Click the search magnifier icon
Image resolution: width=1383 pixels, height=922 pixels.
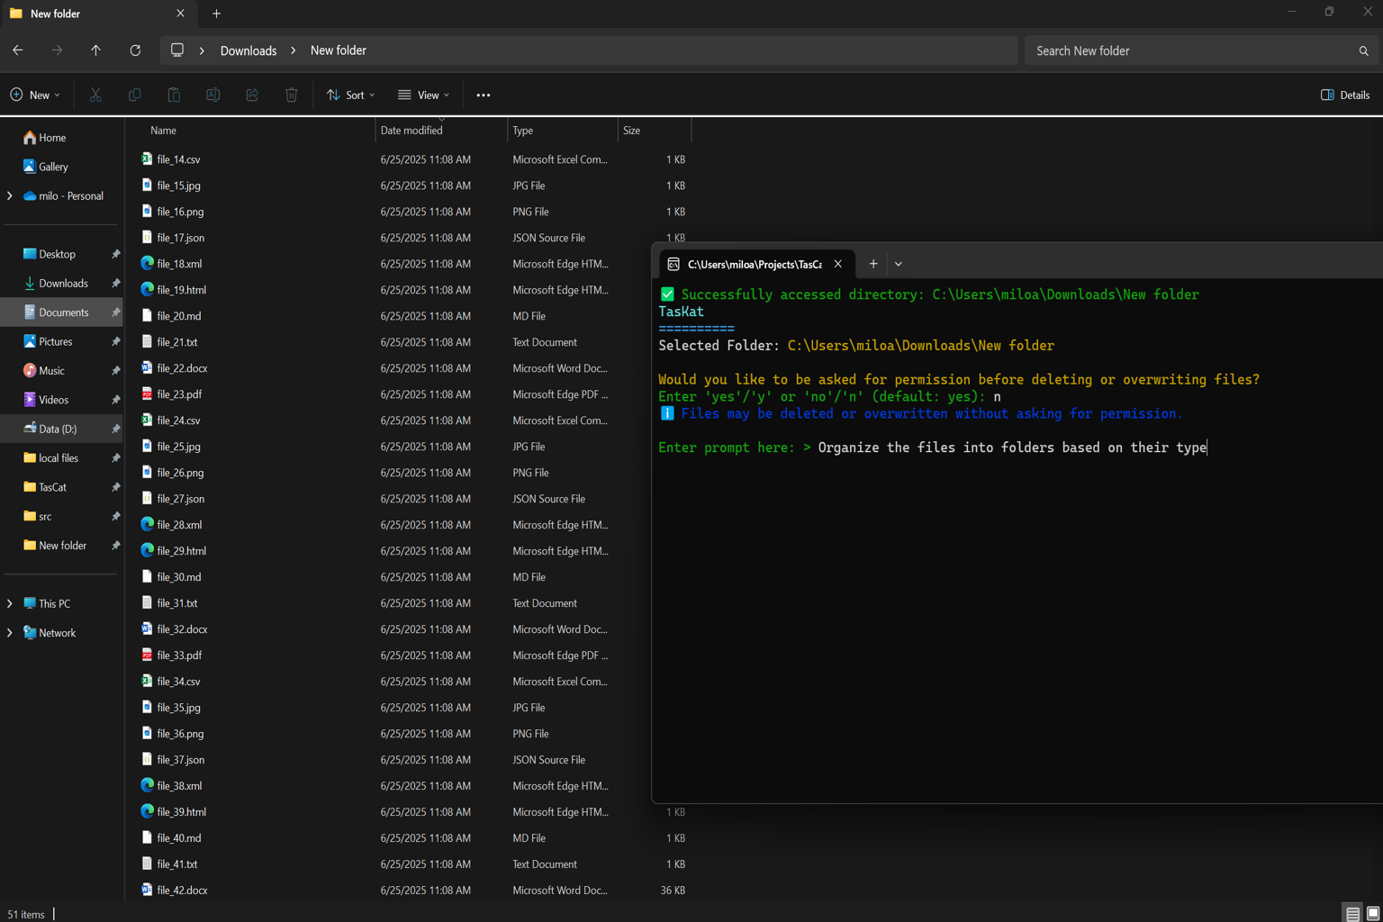pyautogui.click(x=1363, y=51)
